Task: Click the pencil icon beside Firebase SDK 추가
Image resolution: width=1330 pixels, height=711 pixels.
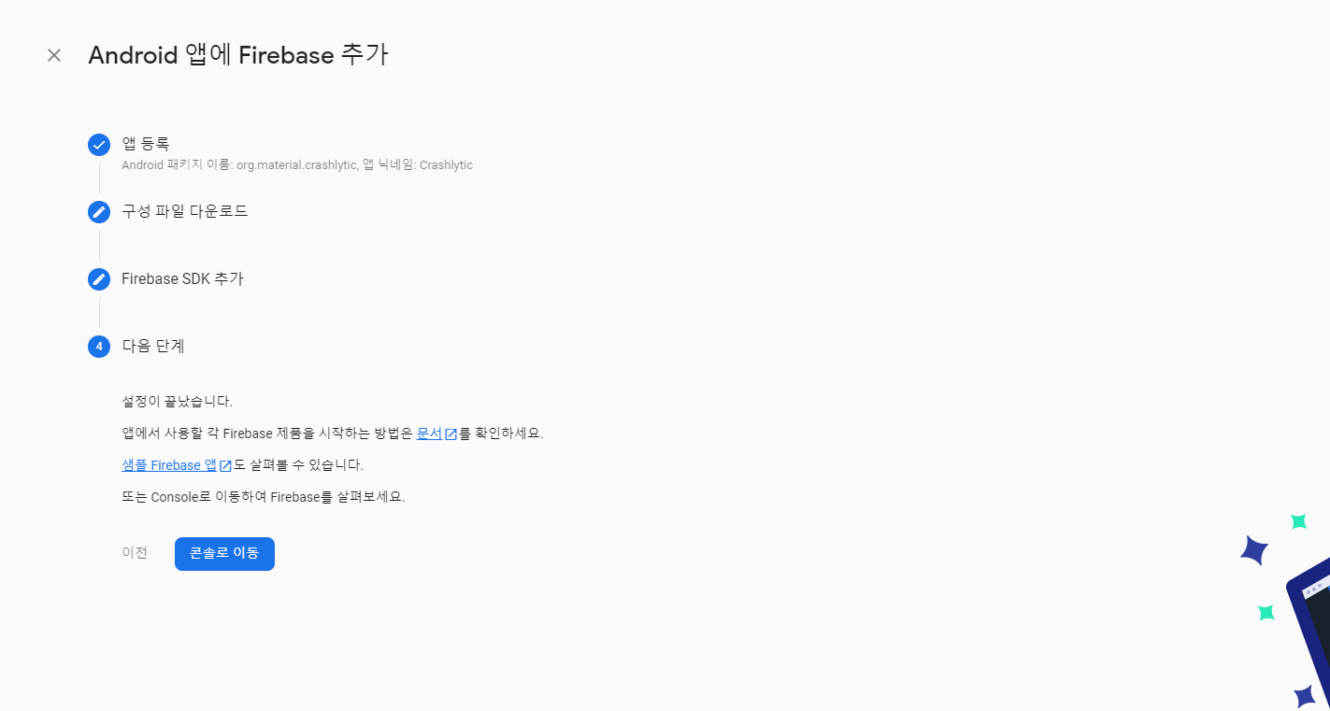Action: point(99,279)
